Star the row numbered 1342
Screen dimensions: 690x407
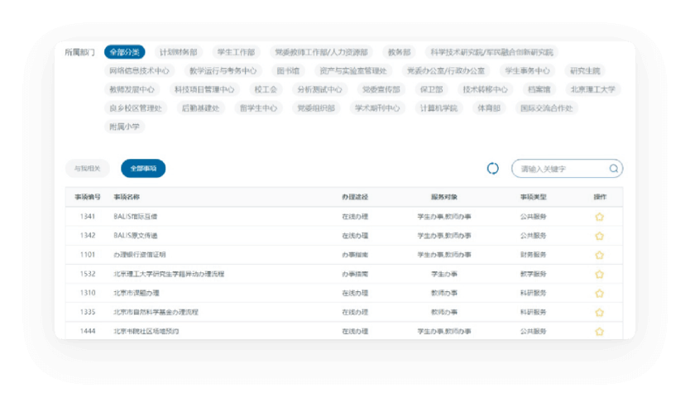[599, 236]
